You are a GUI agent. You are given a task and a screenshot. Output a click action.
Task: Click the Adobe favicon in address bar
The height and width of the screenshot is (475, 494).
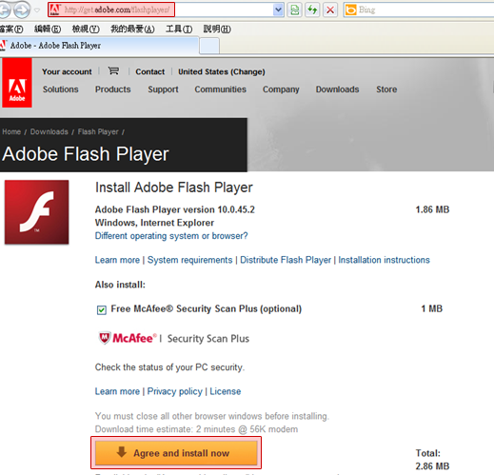[55, 10]
